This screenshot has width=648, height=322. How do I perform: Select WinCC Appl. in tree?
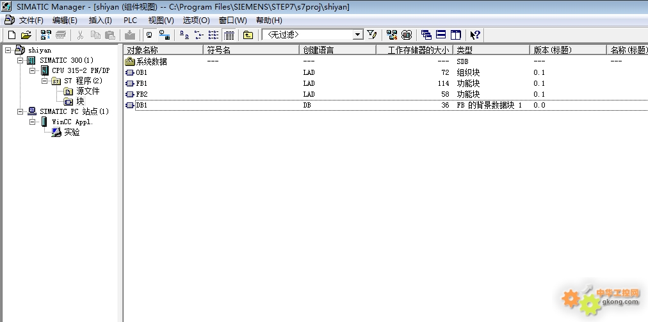pyautogui.click(x=72, y=122)
